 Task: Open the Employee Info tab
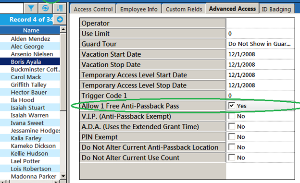tap(139, 9)
